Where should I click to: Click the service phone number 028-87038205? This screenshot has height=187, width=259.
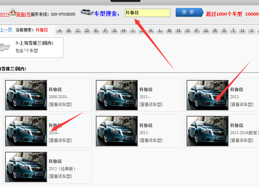point(63,14)
